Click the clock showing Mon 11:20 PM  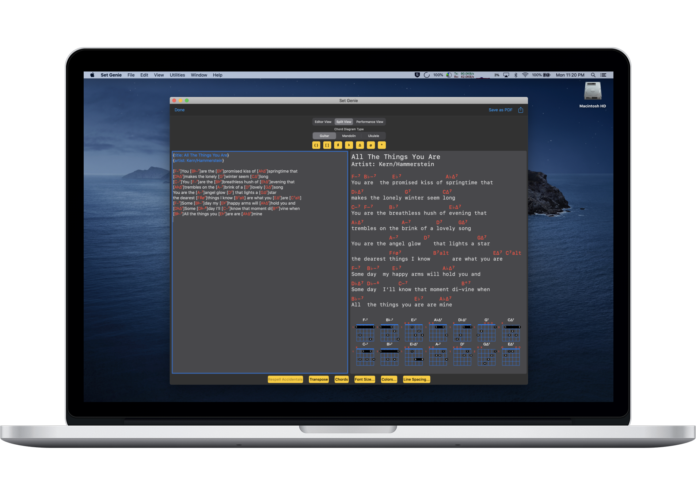[x=570, y=75]
